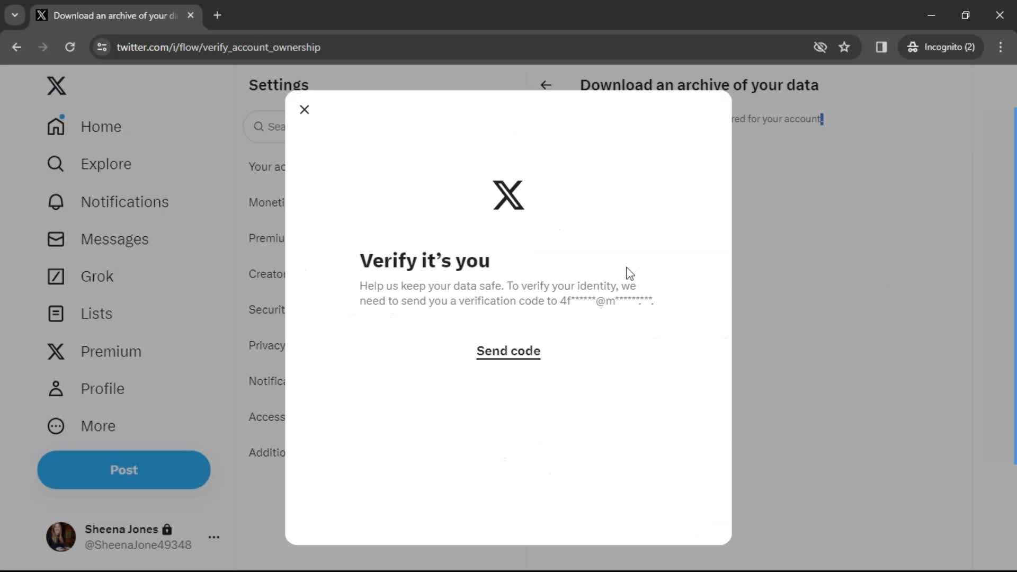Click the Home icon in sidebar

55,127
